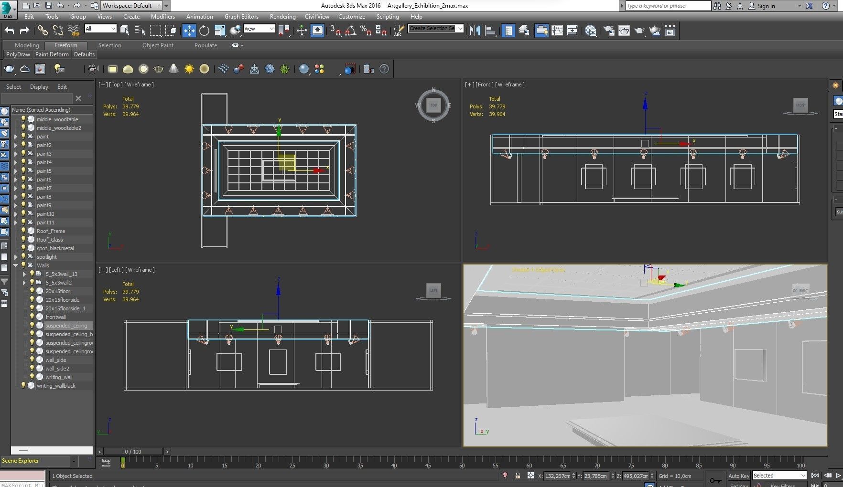
Task: Toggle the Selection Lock padlock
Action: coord(518,476)
